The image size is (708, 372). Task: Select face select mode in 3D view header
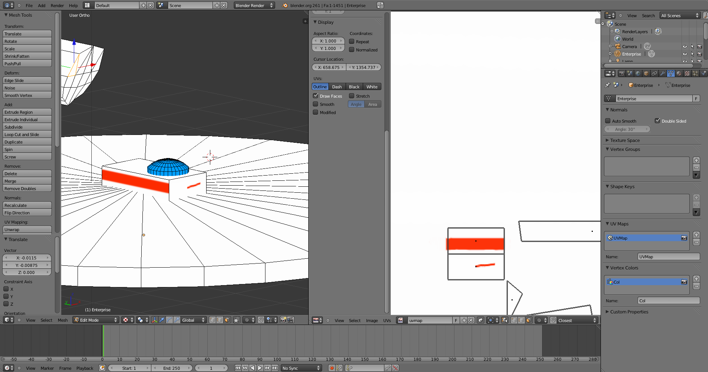click(227, 320)
